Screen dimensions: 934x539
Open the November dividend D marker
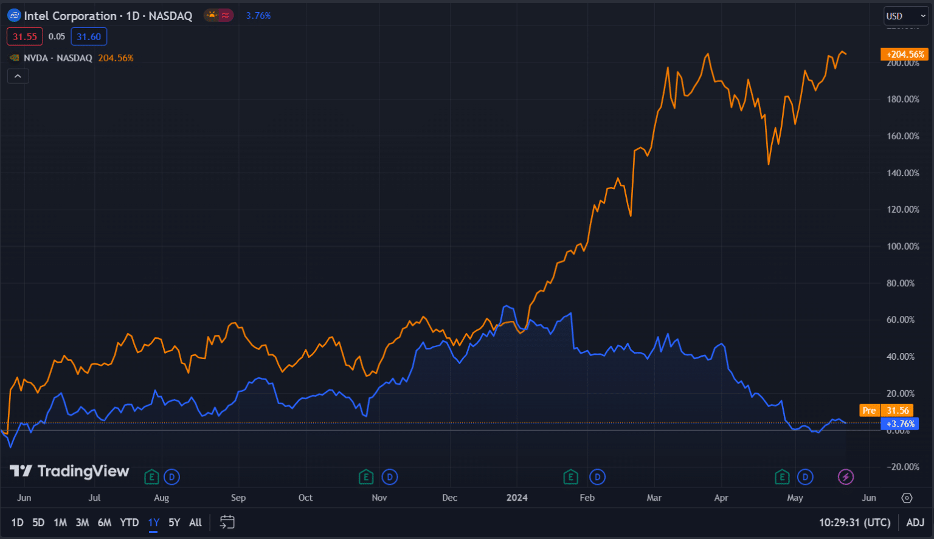(x=390, y=477)
